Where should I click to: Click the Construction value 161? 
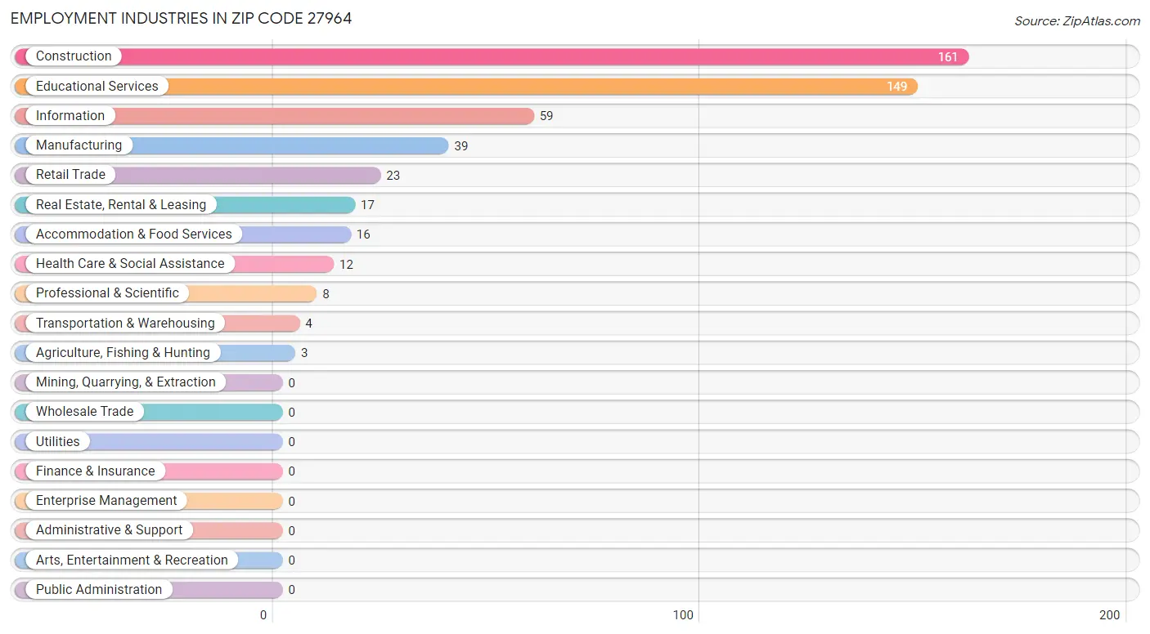pos(948,57)
